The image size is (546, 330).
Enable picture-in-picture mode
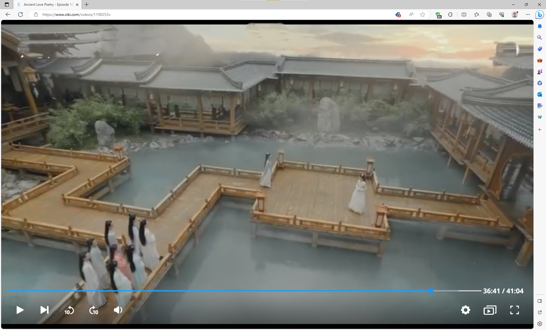point(490,310)
